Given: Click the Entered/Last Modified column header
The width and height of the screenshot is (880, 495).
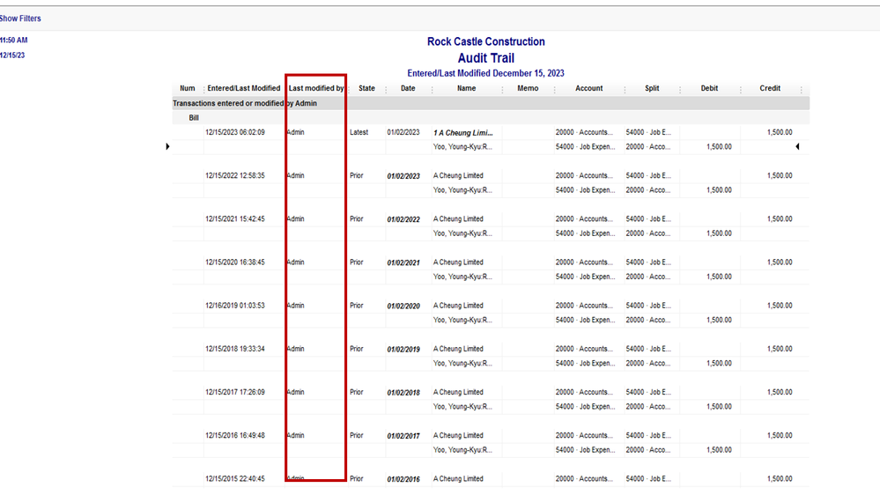Looking at the screenshot, I should tap(244, 89).
